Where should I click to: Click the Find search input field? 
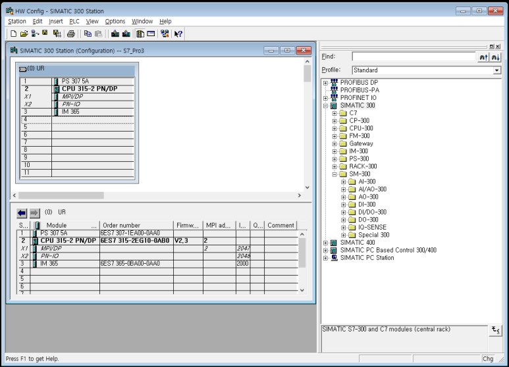(x=414, y=57)
